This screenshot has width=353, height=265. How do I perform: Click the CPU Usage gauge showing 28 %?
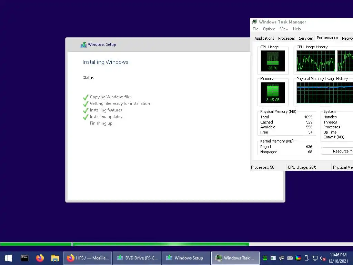point(273,61)
